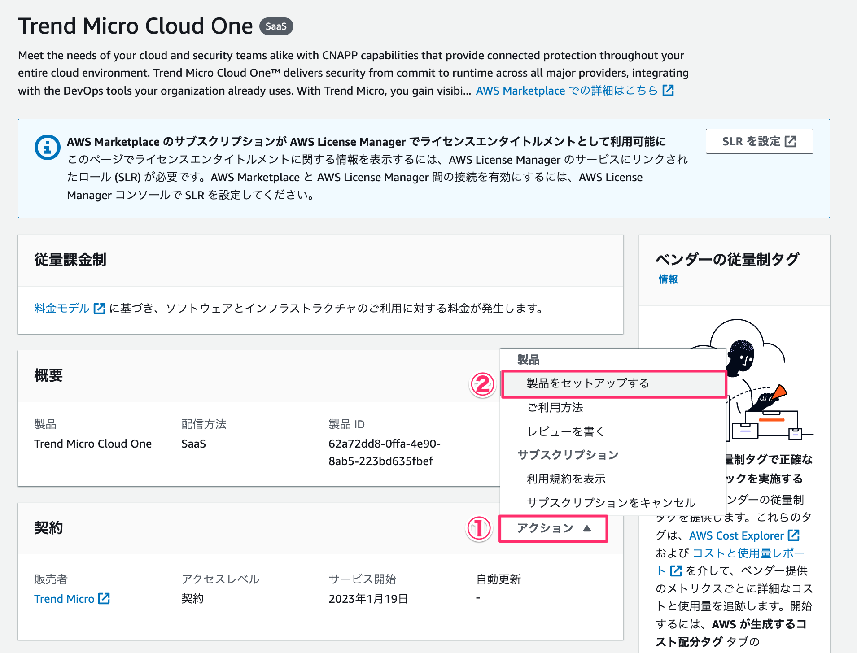Click external link icon next to コストと使用量レポート
Viewport: 857px width, 653px height.
click(676, 570)
